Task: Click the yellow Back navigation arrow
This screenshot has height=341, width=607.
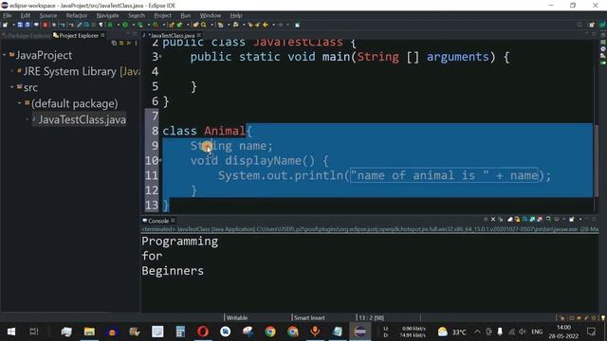Action: tap(266, 25)
